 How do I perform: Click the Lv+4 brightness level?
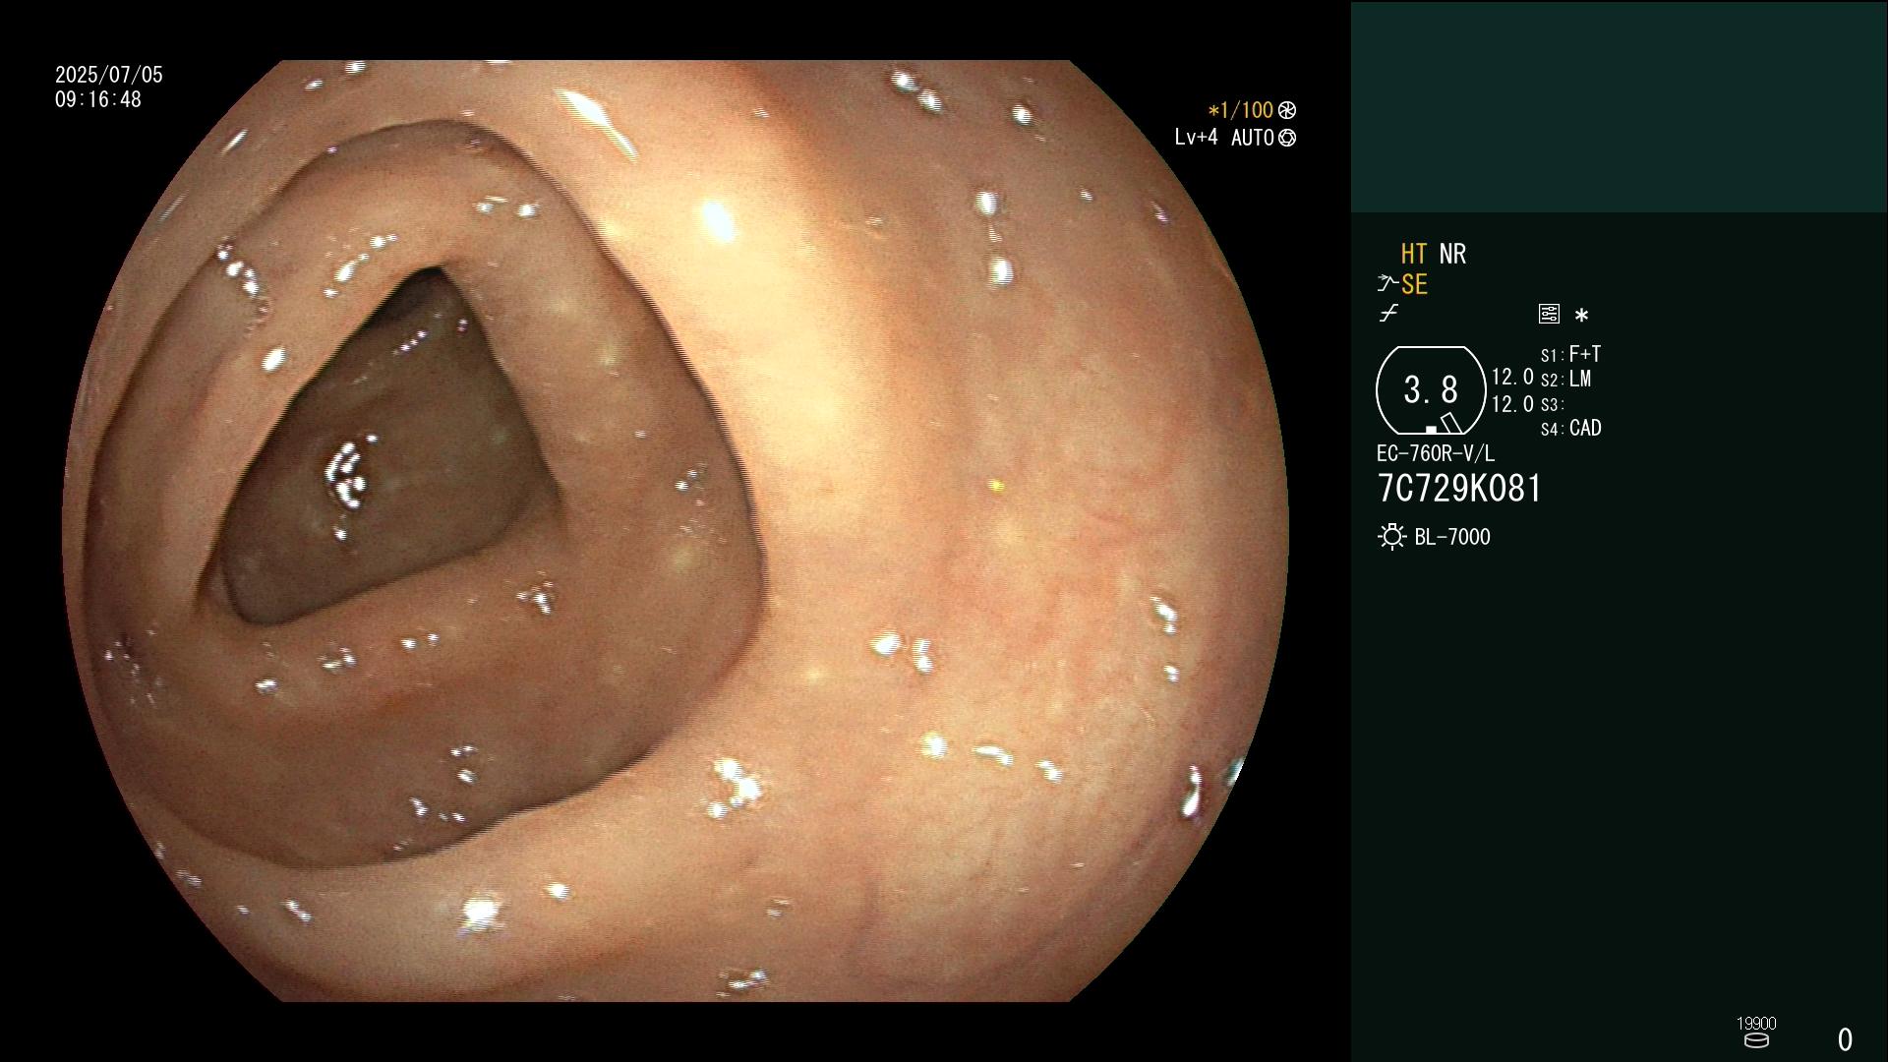click(x=1196, y=138)
